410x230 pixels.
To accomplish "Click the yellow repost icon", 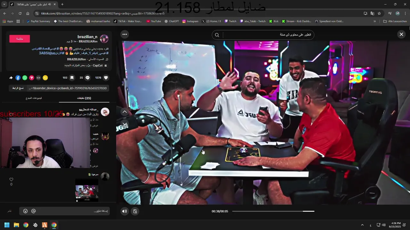I will 45,78.
